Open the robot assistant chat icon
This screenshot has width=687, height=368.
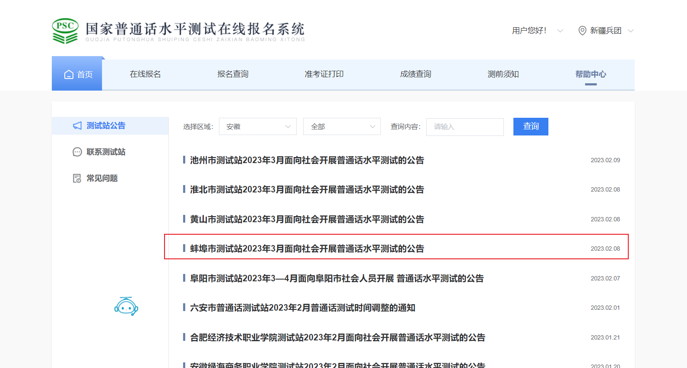(126, 306)
